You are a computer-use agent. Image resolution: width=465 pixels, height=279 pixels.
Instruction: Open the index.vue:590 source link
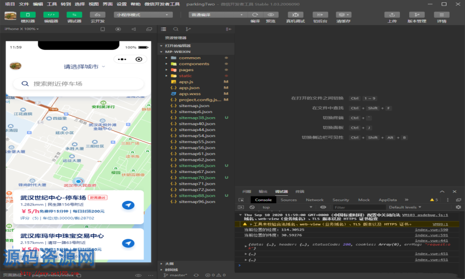click(431, 230)
